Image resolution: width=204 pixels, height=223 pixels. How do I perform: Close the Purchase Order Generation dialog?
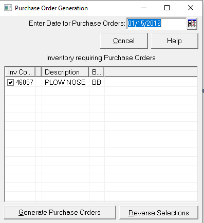[x=191, y=8]
